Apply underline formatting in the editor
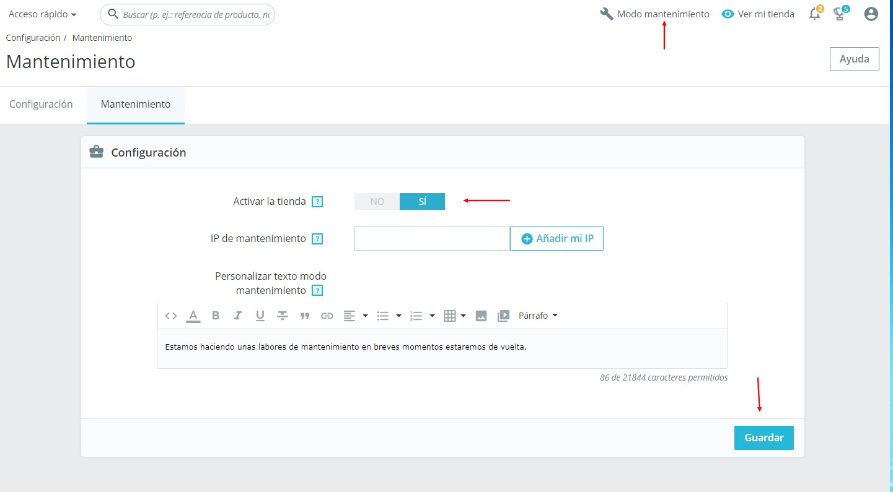The width and height of the screenshot is (893, 492). click(260, 316)
